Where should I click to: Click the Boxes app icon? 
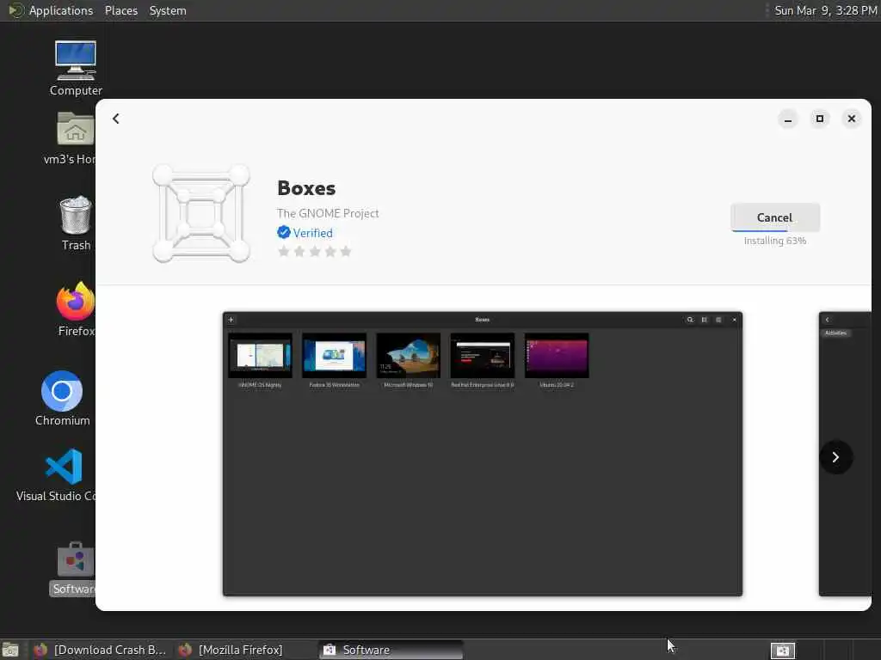[x=201, y=213]
